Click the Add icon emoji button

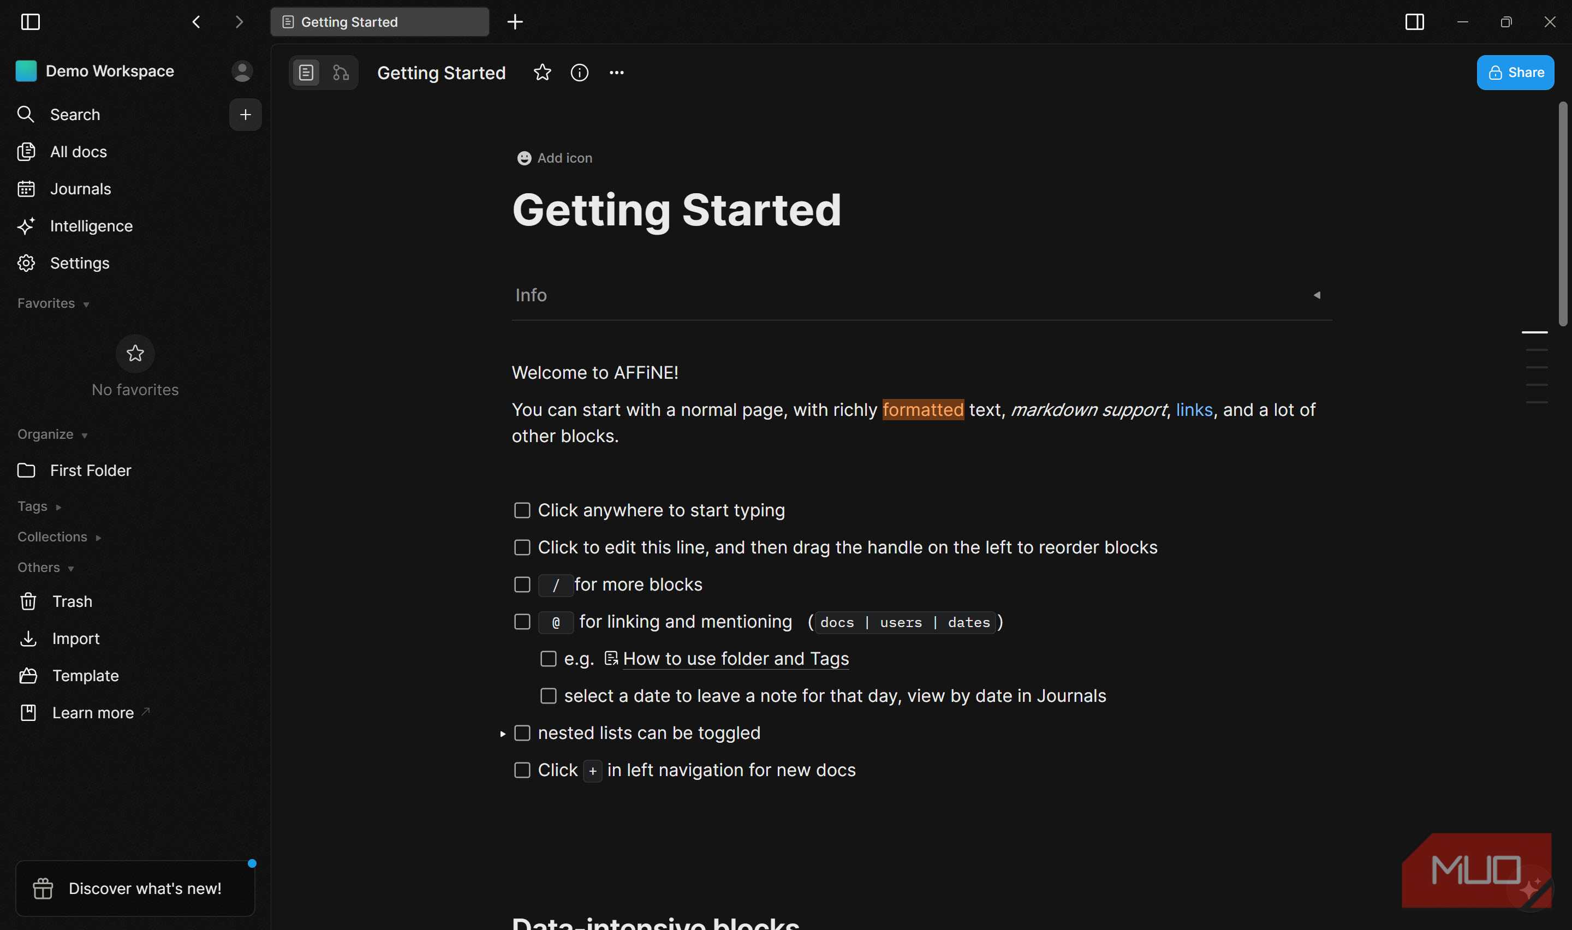[x=555, y=158]
